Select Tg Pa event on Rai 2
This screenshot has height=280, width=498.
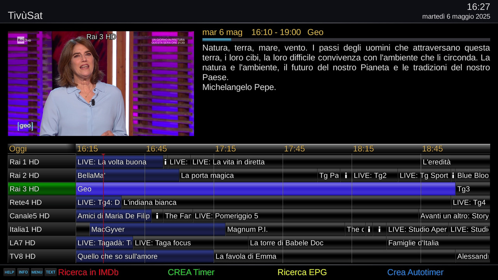(x=329, y=175)
